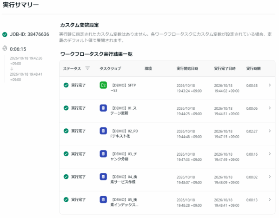The height and width of the screenshot is (218, 279).
Task: Click the ステータス column header
Action: (72, 68)
